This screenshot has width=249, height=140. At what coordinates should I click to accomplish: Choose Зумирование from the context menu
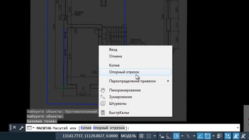[135, 97]
